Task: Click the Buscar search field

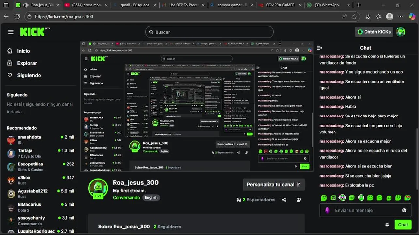Action: point(209,32)
